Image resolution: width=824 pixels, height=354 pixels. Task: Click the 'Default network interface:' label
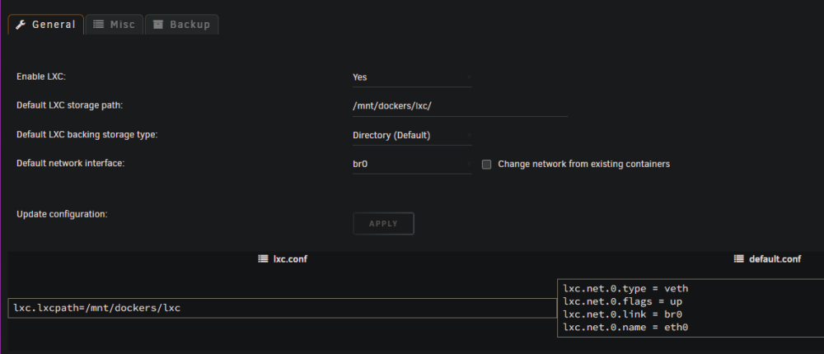pos(70,163)
